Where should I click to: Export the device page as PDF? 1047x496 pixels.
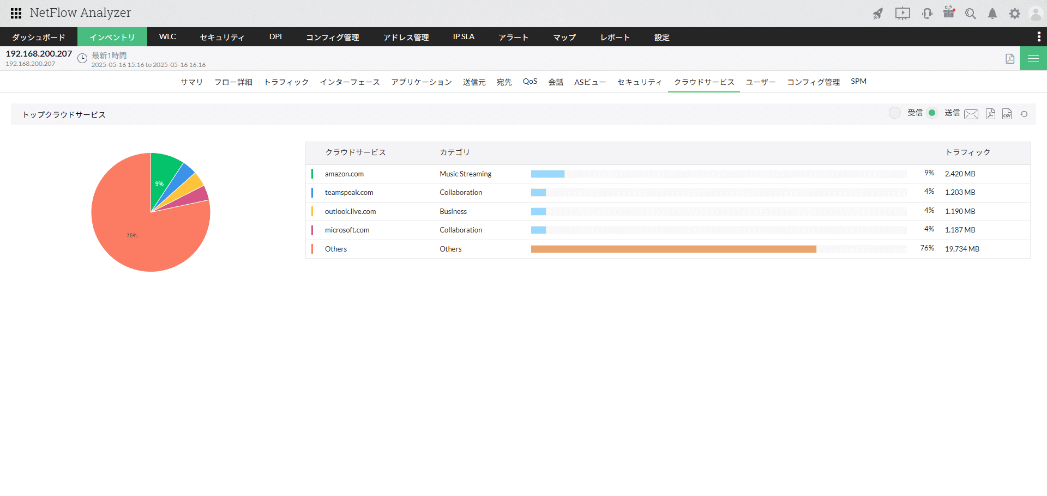tap(1010, 59)
